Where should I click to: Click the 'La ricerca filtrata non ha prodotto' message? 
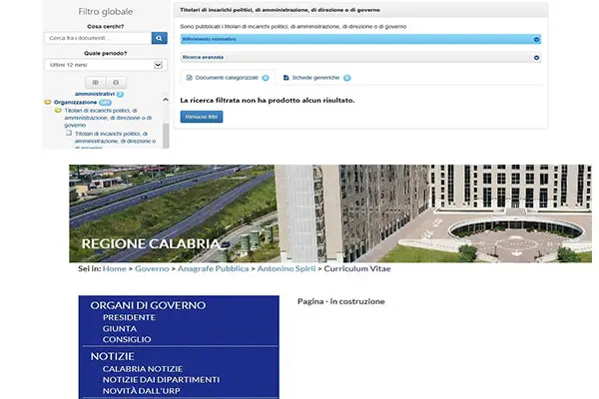pos(267,100)
